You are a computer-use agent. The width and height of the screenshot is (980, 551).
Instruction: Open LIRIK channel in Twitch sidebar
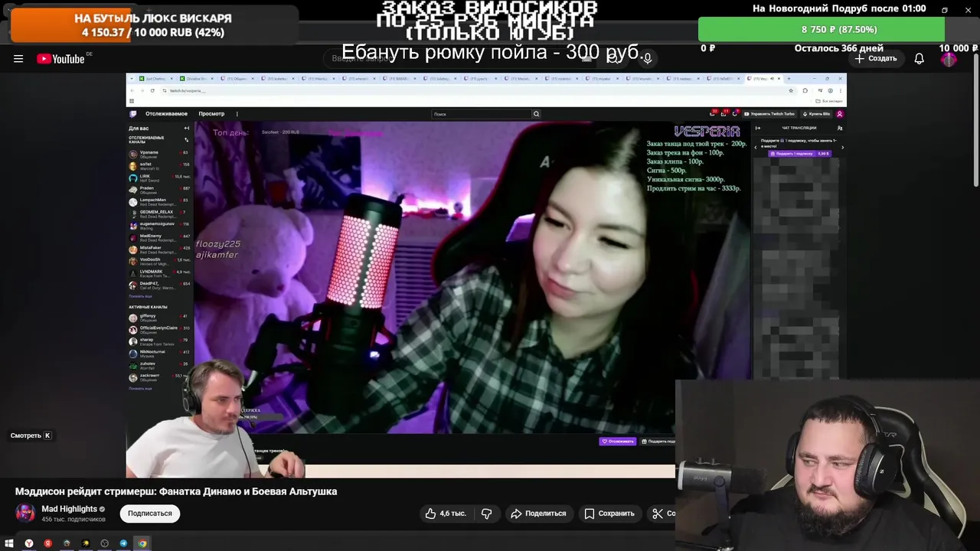coord(159,178)
